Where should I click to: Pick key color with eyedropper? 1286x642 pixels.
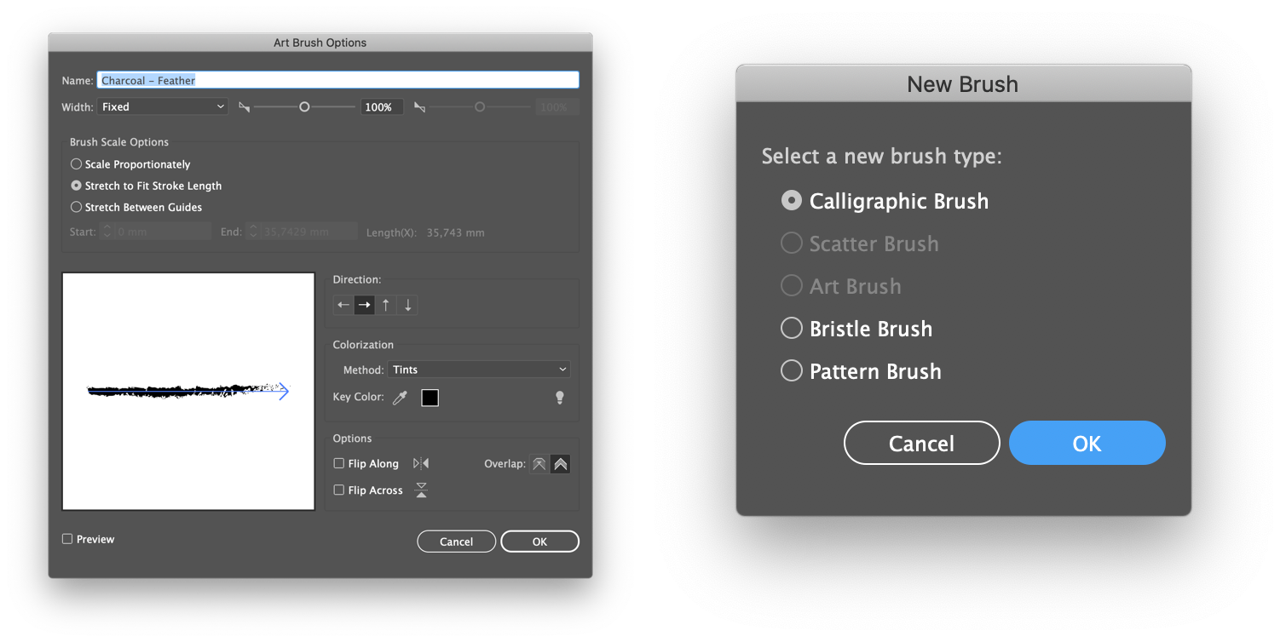[400, 398]
